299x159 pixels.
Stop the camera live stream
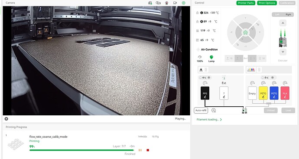(x=6, y=119)
